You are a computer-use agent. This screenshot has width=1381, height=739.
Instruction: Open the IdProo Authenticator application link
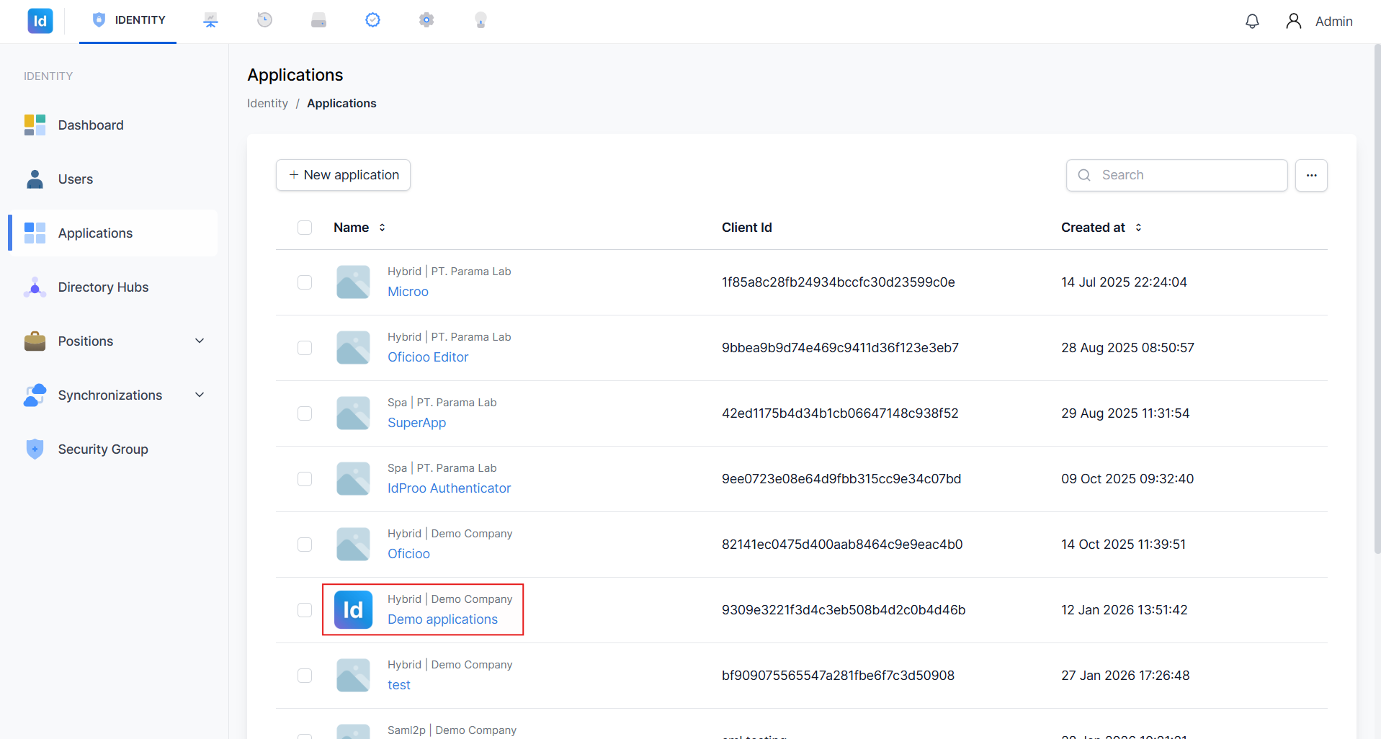tap(449, 488)
